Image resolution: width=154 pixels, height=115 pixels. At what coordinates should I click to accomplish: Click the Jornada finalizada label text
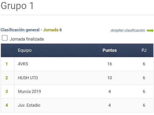click(27, 39)
